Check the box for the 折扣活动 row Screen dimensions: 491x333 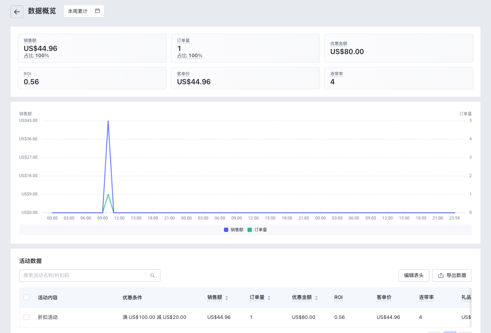tap(27, 317)
